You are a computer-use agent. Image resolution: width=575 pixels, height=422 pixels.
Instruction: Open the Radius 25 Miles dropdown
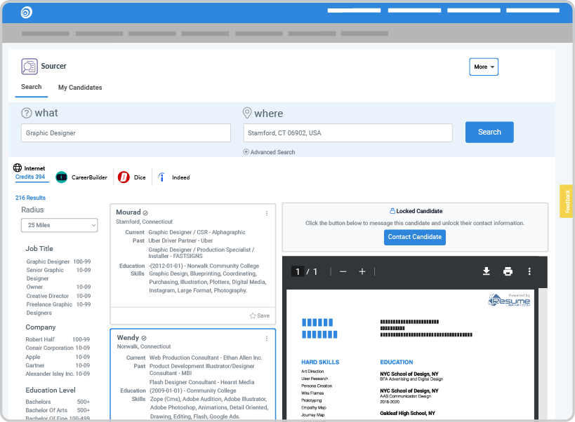point(60,225)
